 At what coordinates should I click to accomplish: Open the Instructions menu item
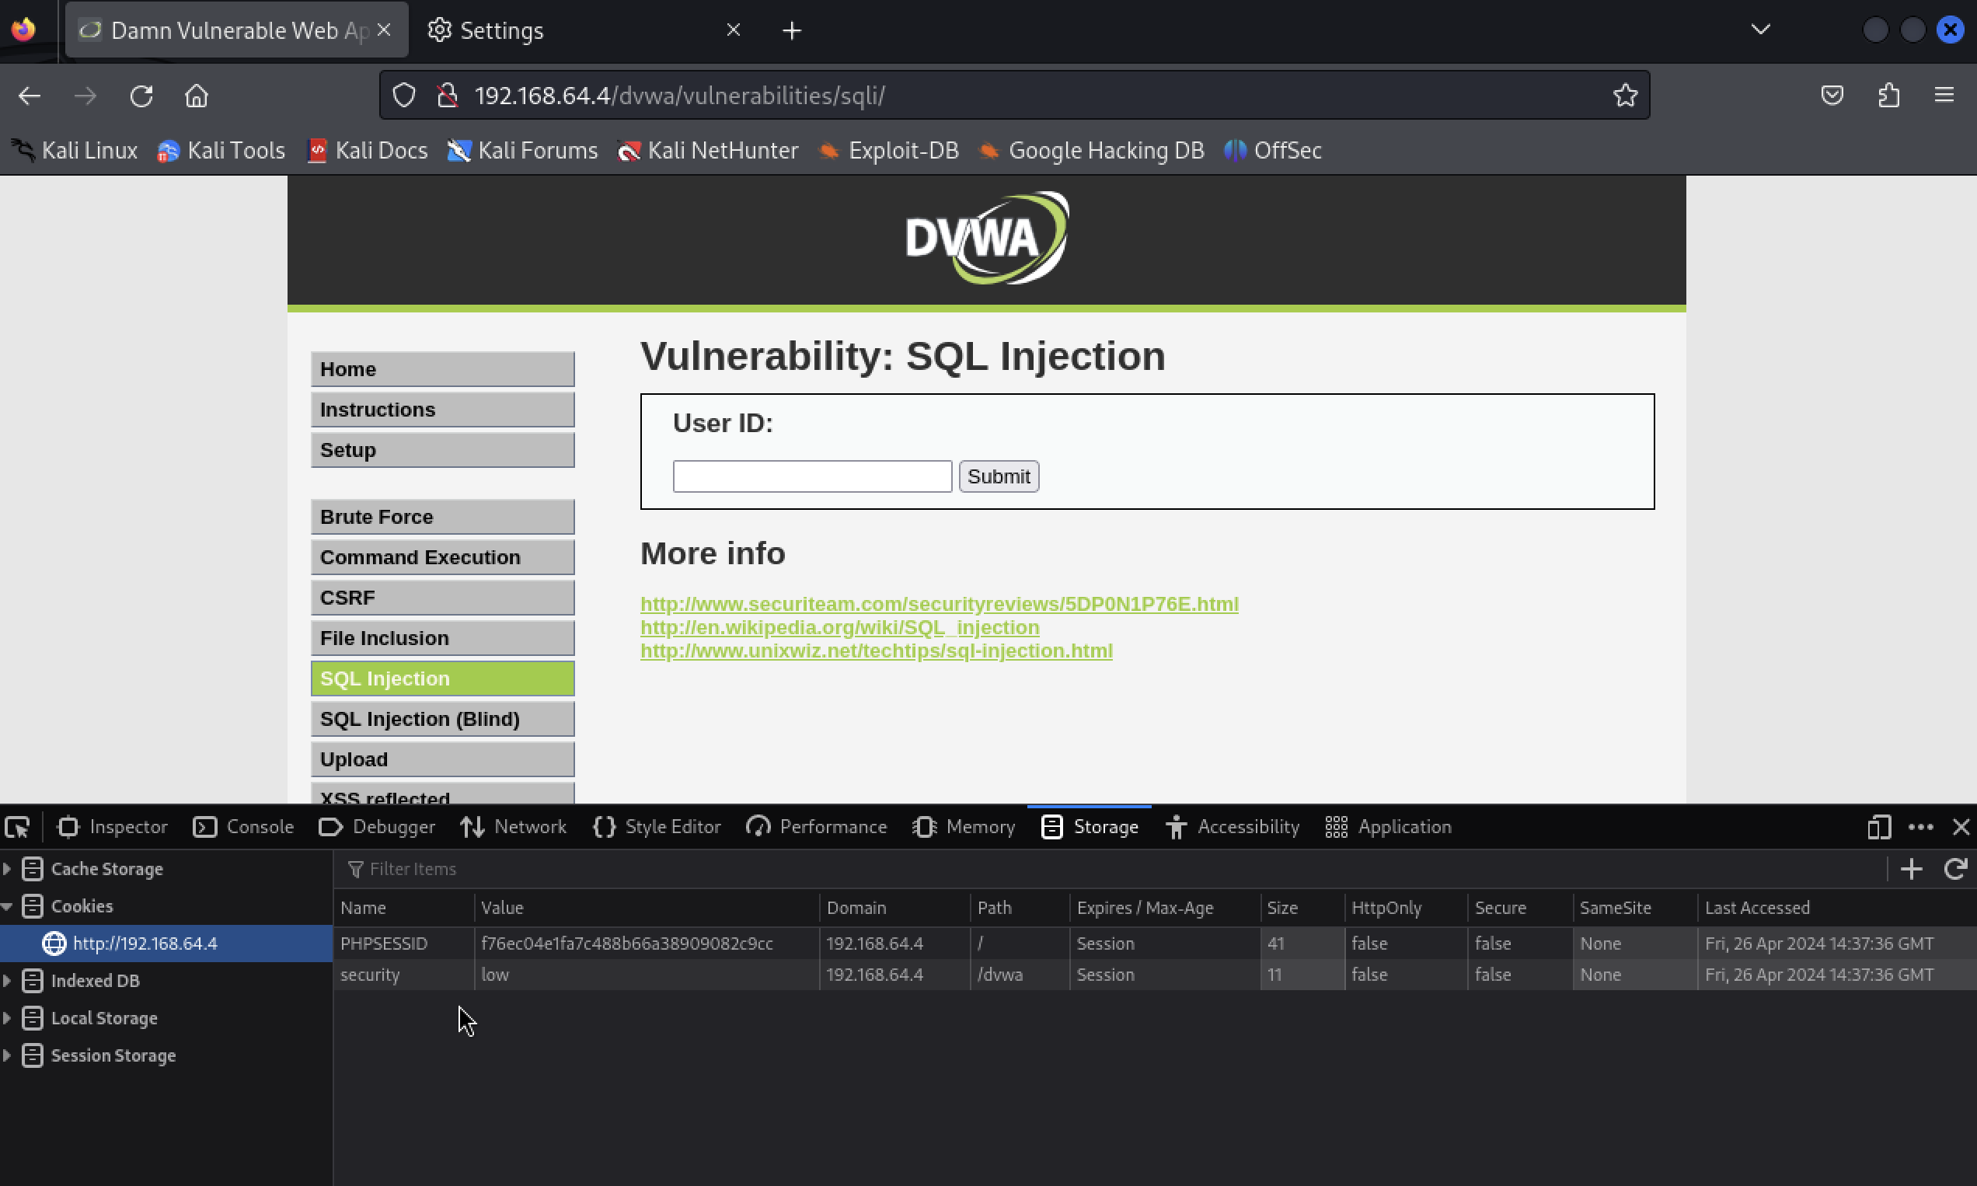coord(443,410)
